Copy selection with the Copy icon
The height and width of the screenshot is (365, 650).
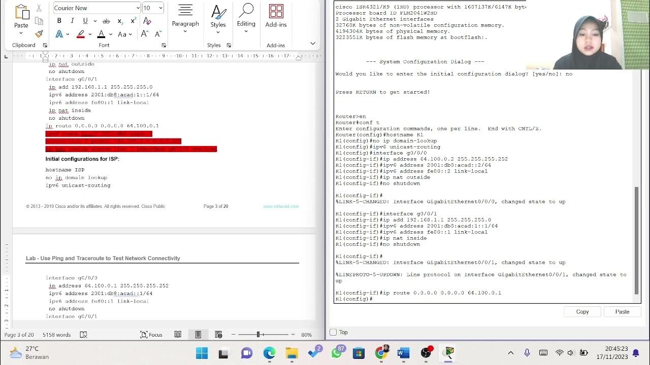39,21
